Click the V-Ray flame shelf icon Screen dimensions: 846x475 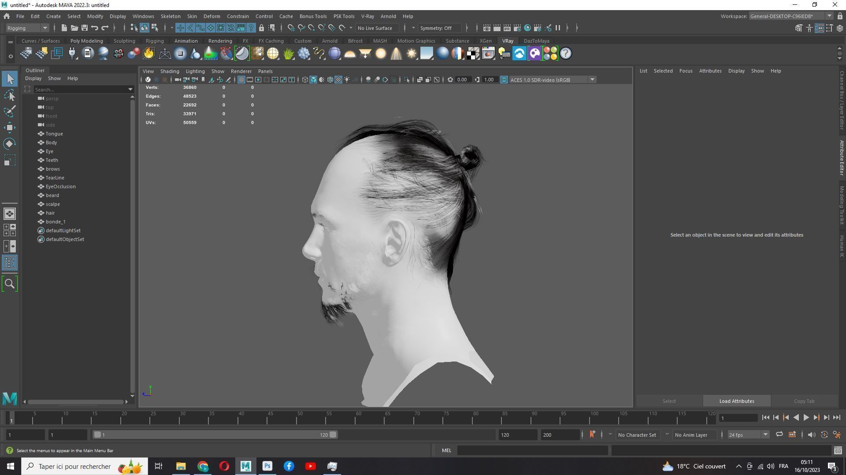149,54
